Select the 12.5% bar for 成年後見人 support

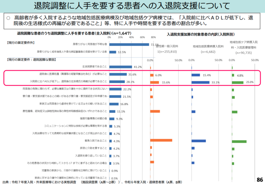112,52
